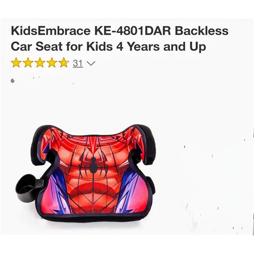Expand the ratings breakdown chevron beside 31
Screen dimensions: 254x254
pyautogui.click(x=91, y=63)
